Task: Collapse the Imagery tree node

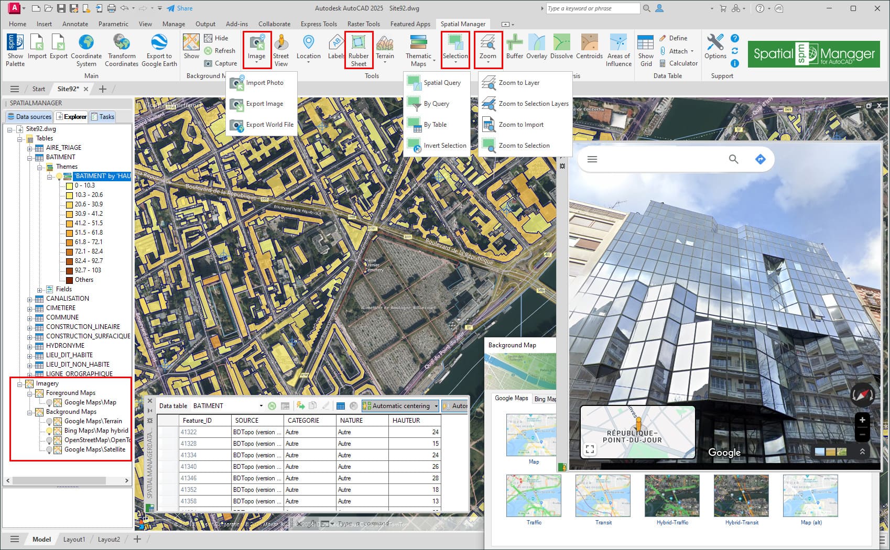Action: pos(20,384)
